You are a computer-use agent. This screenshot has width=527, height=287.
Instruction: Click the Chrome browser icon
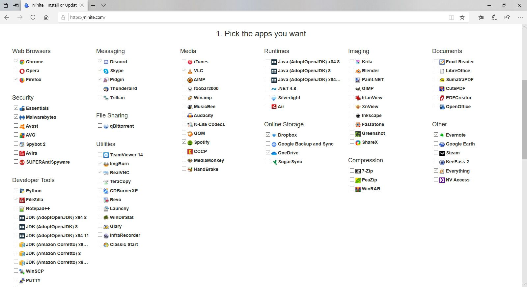(22, 62)
